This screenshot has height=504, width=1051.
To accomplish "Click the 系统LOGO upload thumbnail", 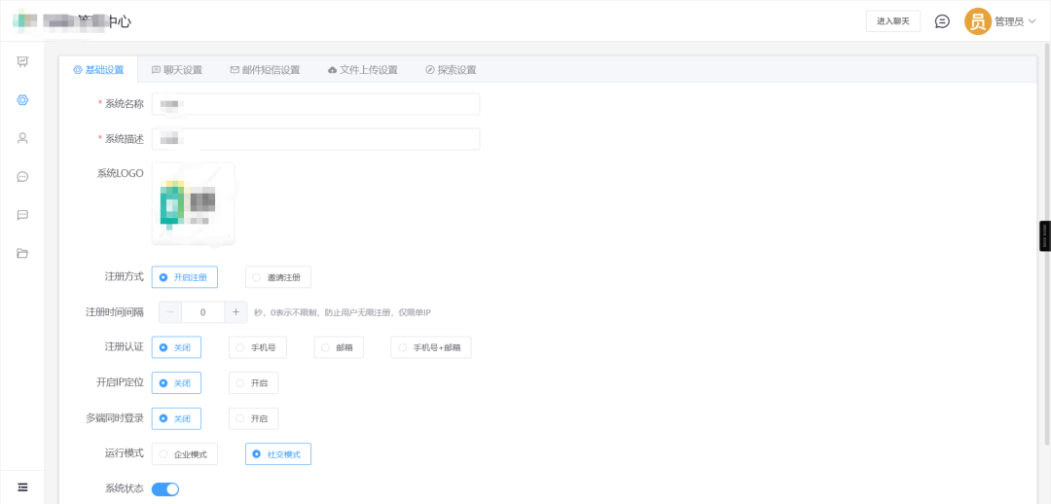I will (x=193, y=203).
